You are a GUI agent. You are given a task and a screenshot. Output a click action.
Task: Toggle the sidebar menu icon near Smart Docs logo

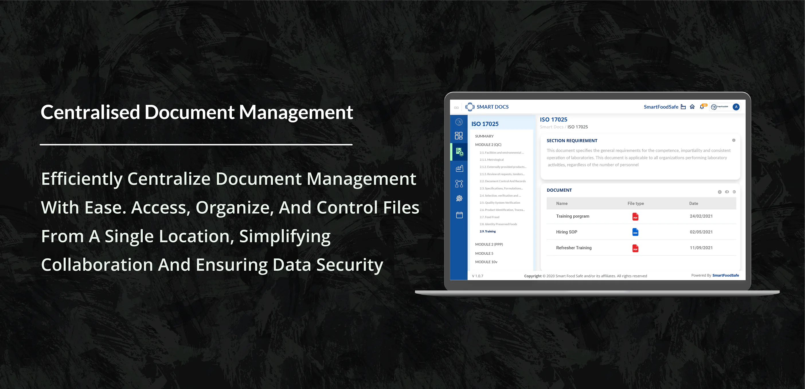click(x=456, y=108)
